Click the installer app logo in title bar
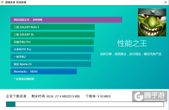 tap(2, 2)
